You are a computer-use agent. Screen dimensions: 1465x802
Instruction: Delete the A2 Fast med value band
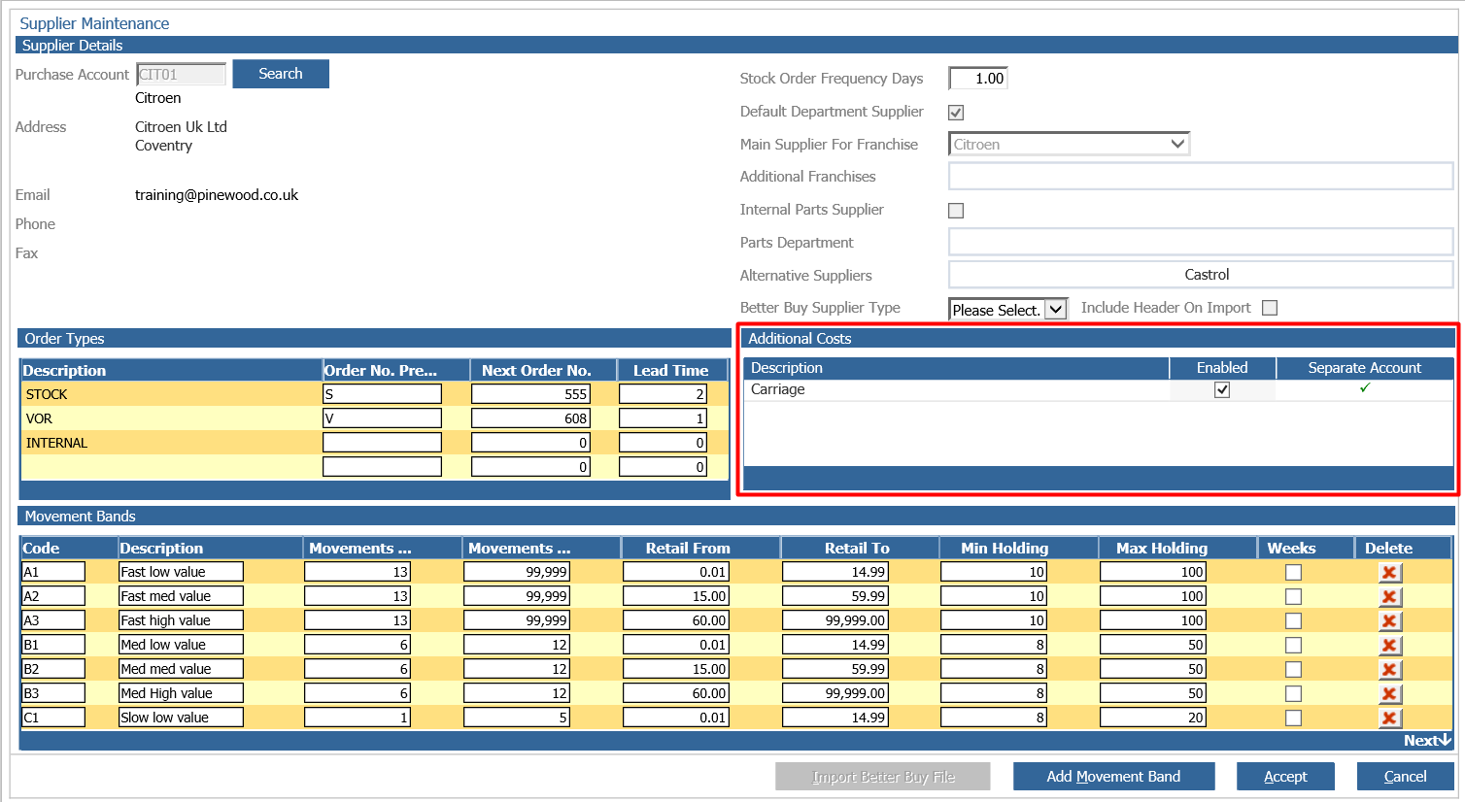pos(1389,597)
